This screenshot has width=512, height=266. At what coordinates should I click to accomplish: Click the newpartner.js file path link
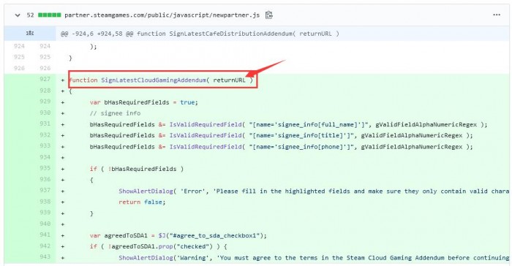click(x=162, y=15)
